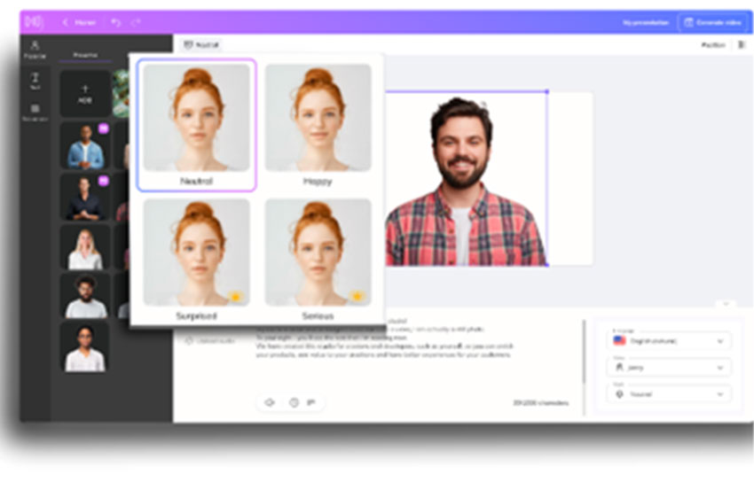
Task: Click the style icon in the Style field
Action: tap(619, 394)
